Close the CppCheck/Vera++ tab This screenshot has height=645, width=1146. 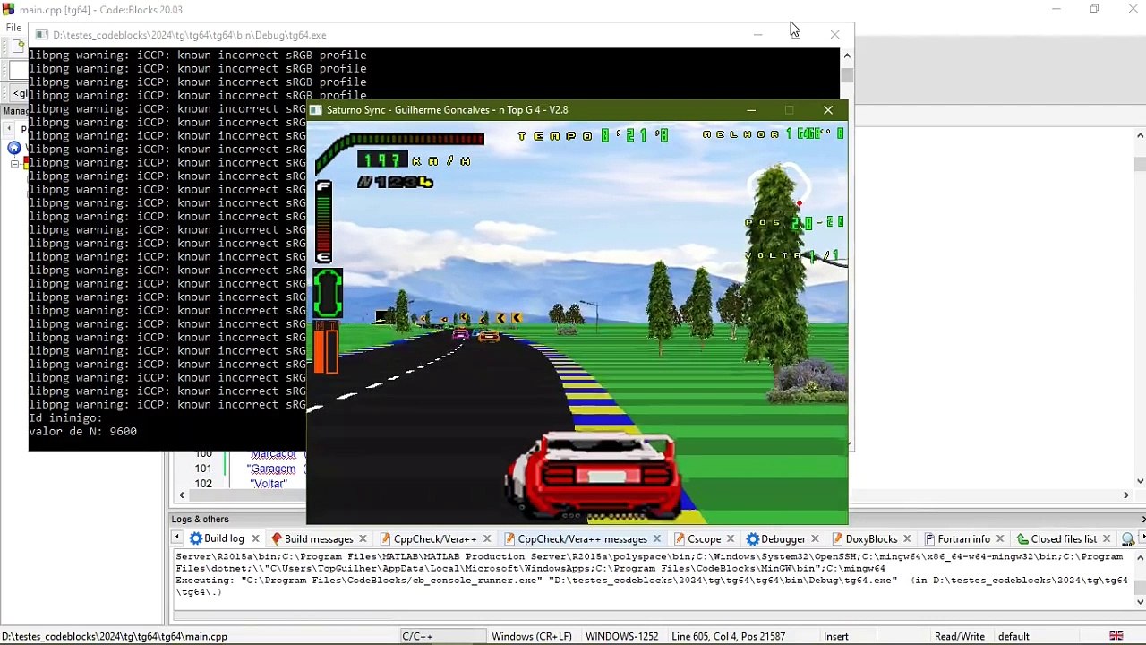487,538
